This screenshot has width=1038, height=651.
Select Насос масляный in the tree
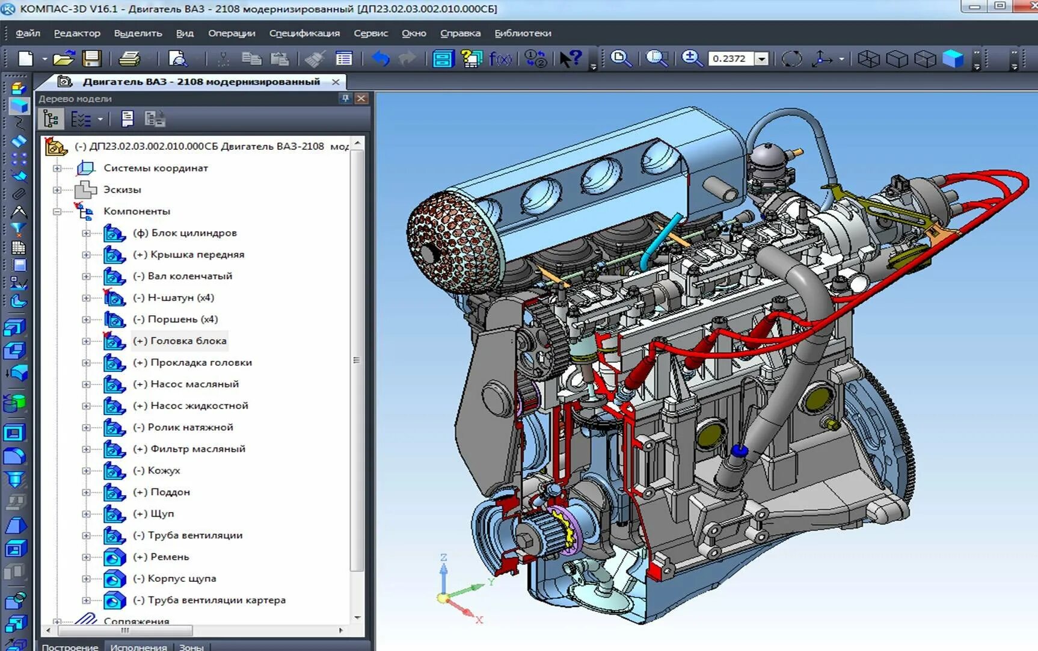pos(186,384)
